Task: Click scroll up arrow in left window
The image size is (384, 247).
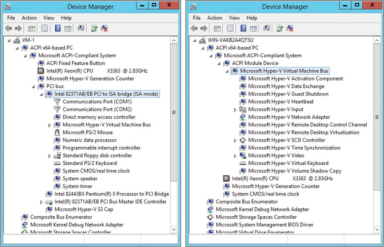Action: click(x=174, y=40)
